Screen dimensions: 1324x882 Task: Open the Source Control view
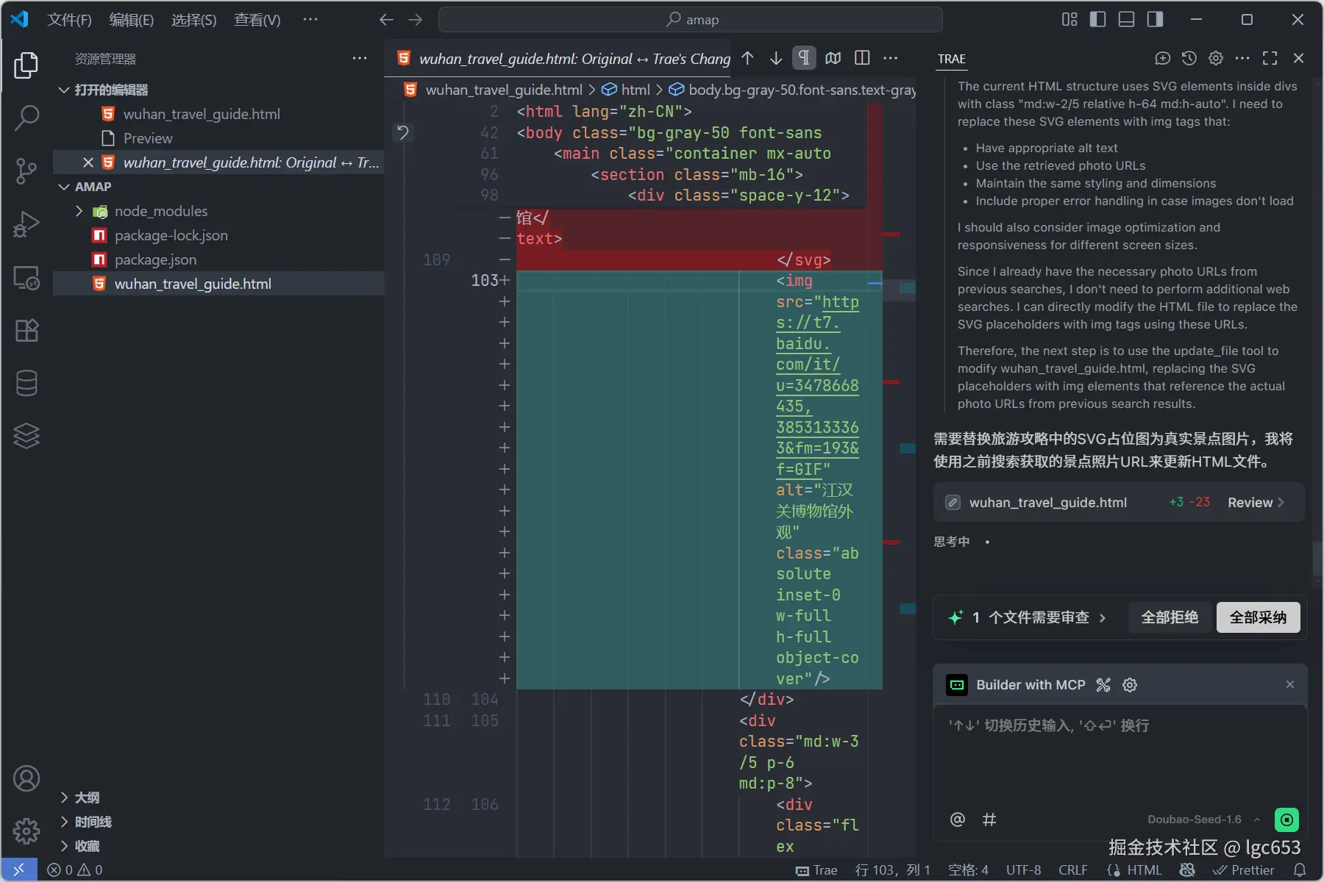click(x=26, y=171)
